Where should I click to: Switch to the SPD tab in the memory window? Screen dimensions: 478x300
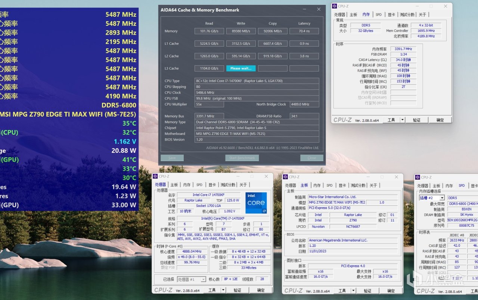[x=379, y=15]
